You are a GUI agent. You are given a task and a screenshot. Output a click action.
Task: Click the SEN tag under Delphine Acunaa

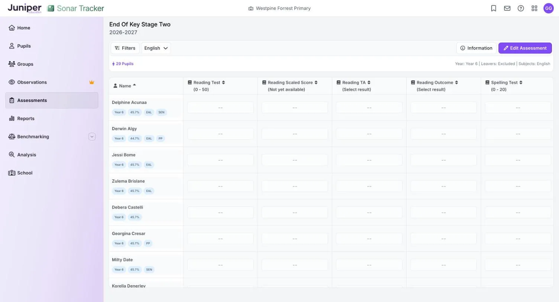point(161,112)
